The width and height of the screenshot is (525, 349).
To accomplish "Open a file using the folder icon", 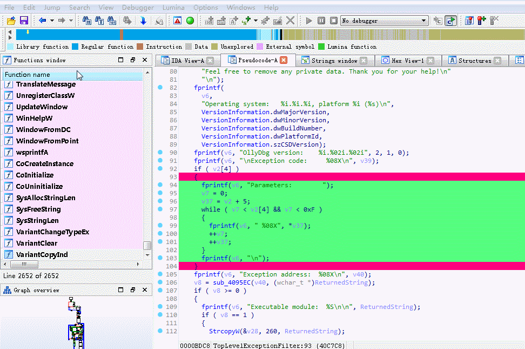I will point(11,21).
